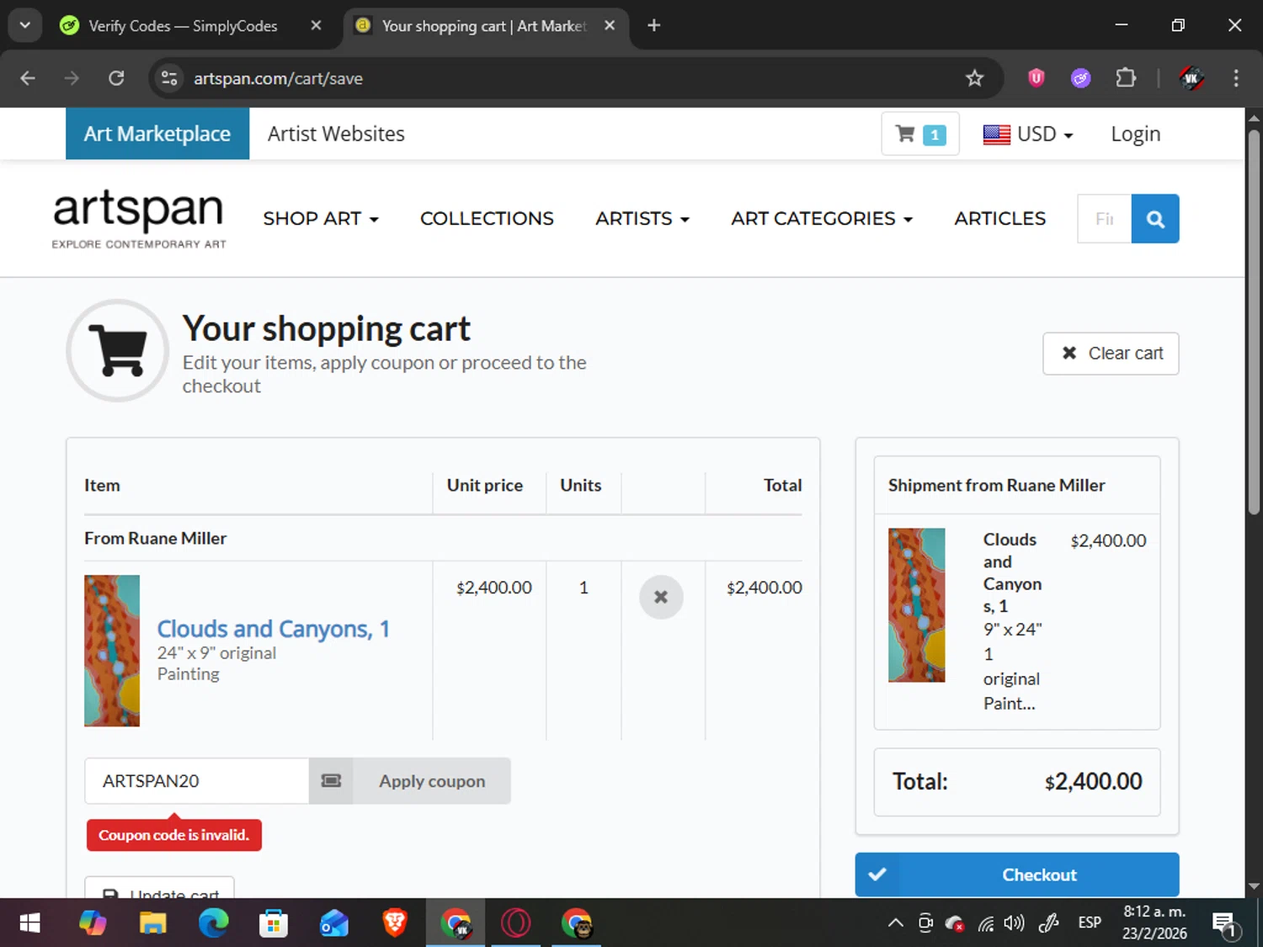The height and width of the screenshot is (947, 1263).
Task: Launch Microsoft Edge from the taskbar
Action: (x=213, y=923)
